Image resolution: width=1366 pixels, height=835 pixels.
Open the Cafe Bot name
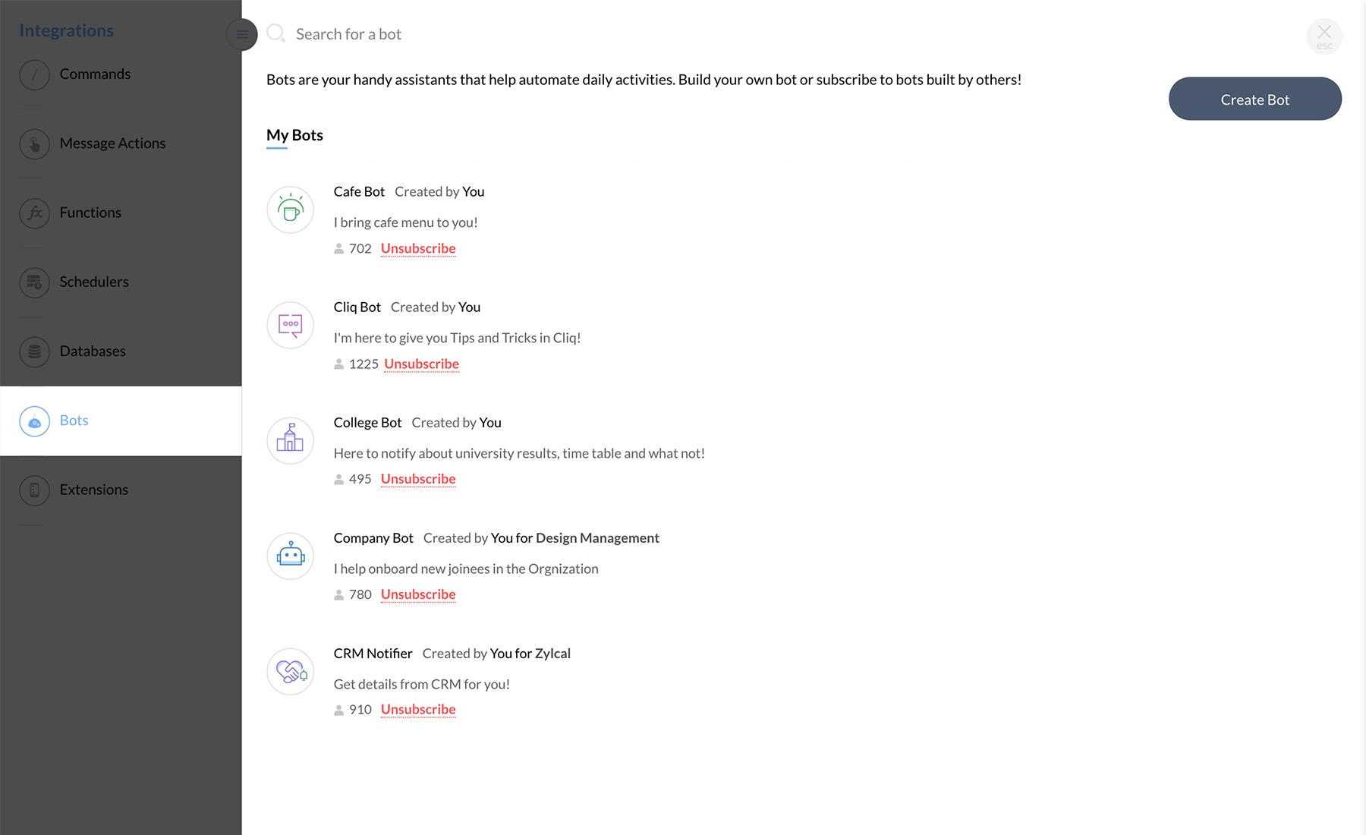[359, 192]
